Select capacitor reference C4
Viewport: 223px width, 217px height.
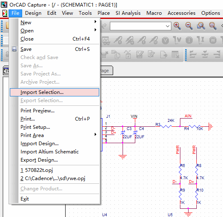141,129
